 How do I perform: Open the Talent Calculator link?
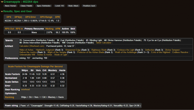point(104,43)
